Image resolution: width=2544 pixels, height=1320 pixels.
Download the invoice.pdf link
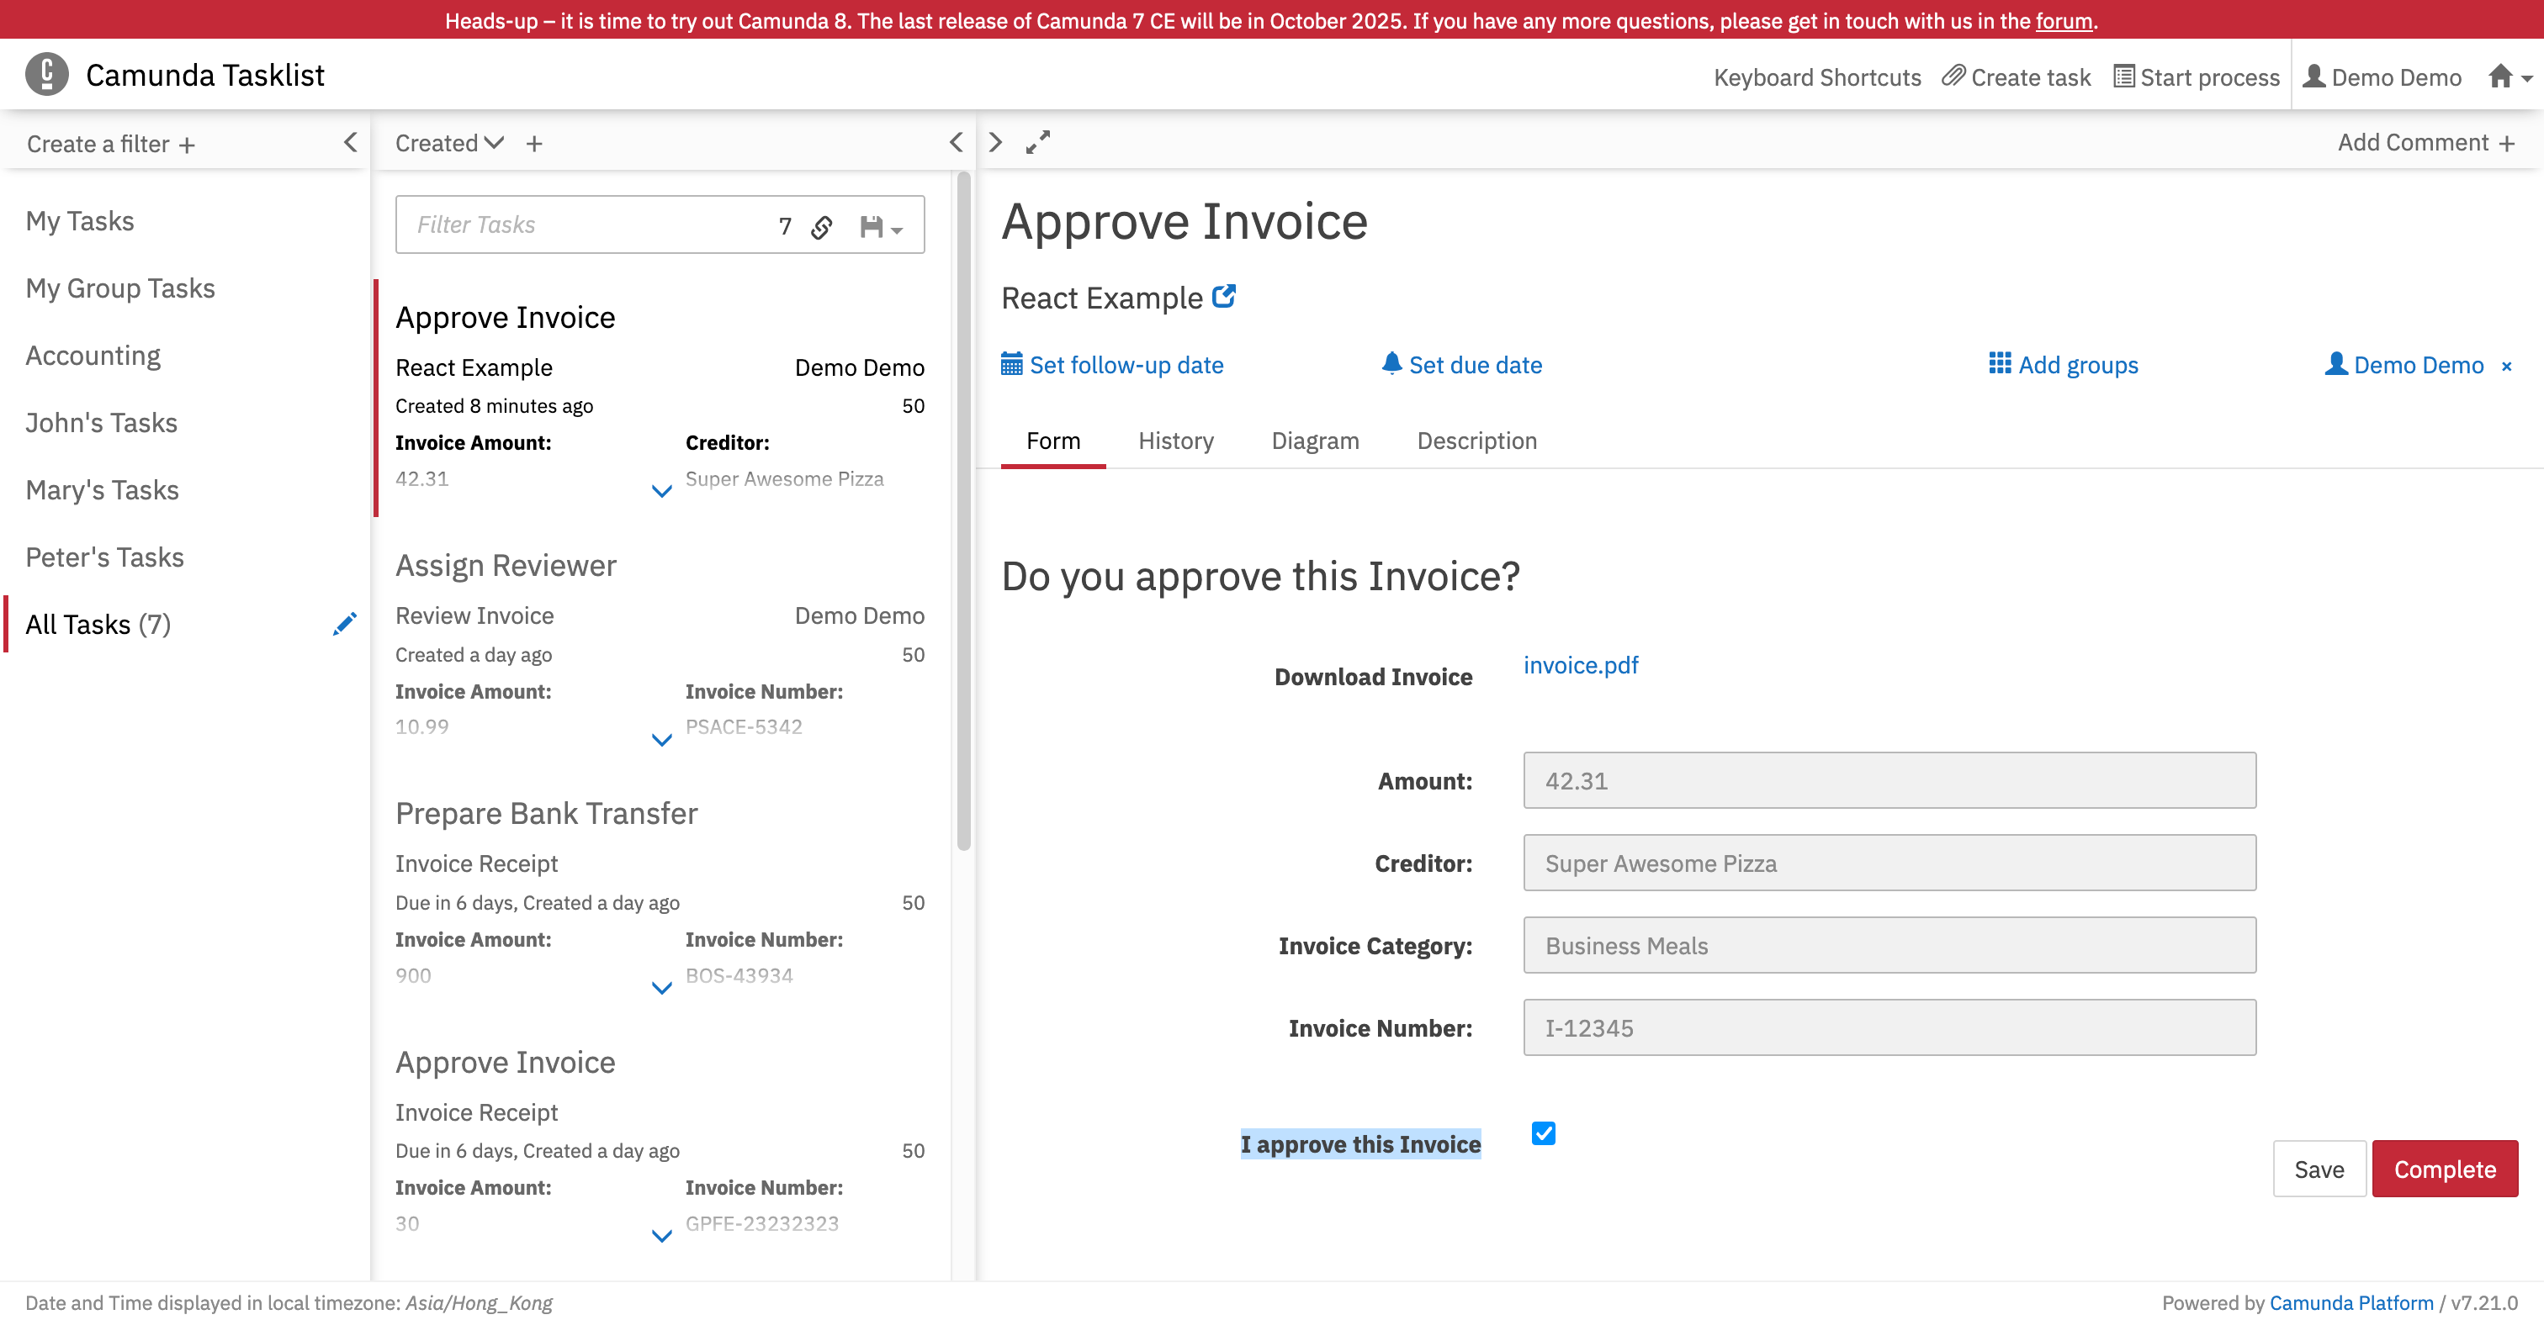click(1580, 664)
